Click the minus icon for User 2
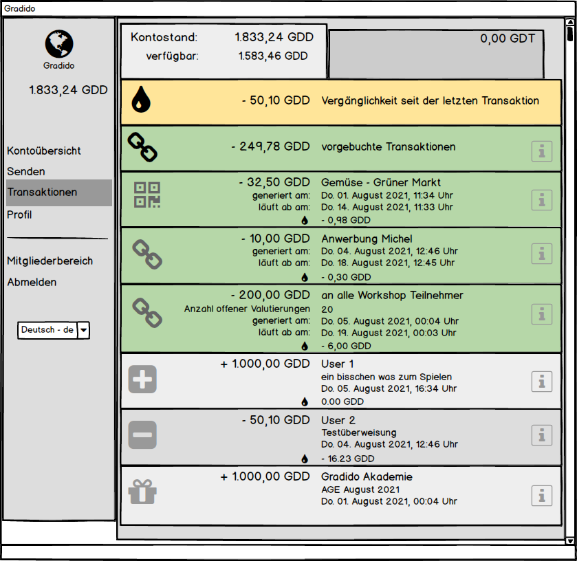577x561 pixels. tap(142, 435)
